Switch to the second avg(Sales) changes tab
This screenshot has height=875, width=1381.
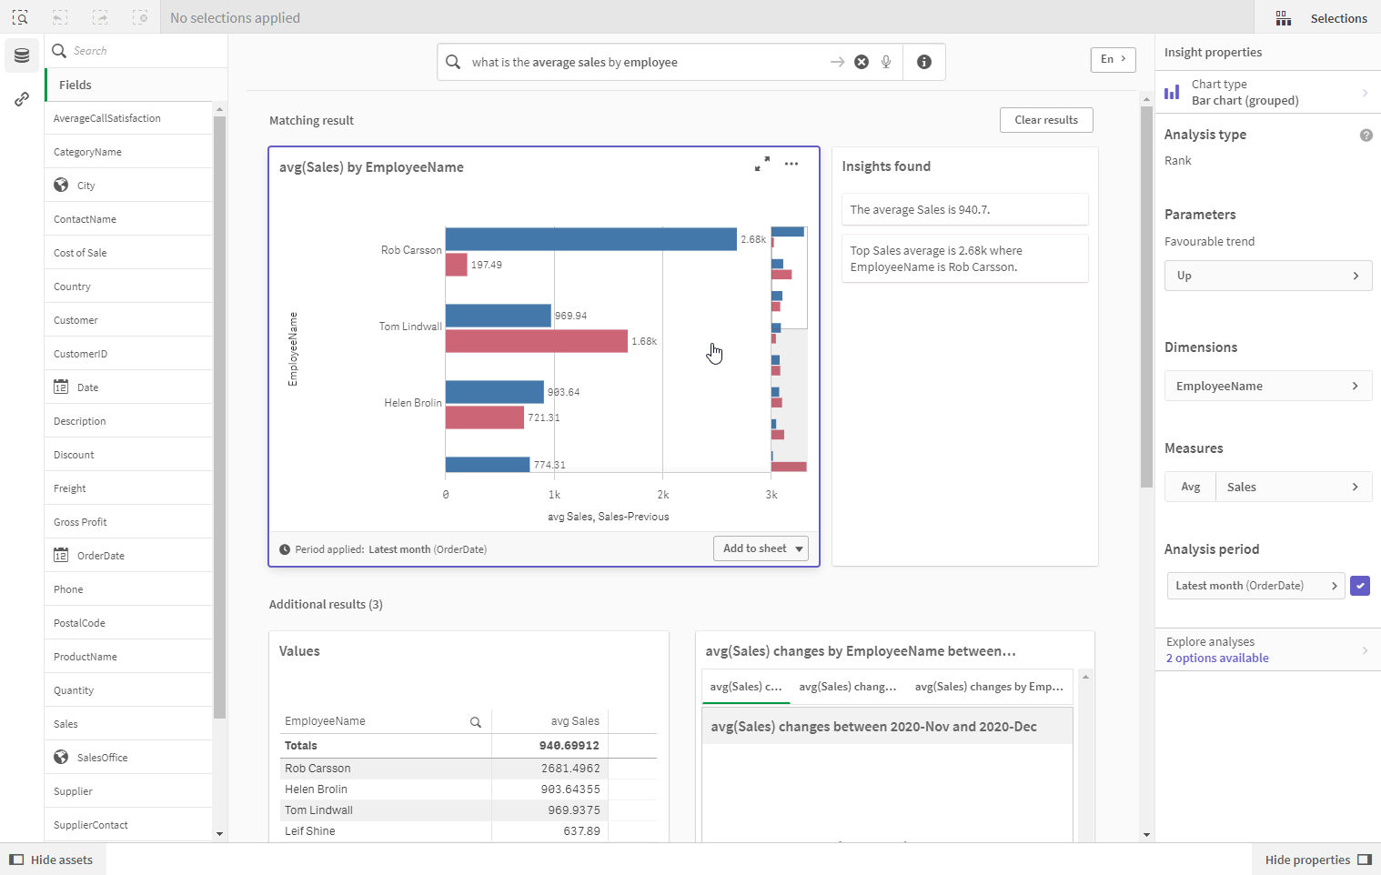(847, 687)
